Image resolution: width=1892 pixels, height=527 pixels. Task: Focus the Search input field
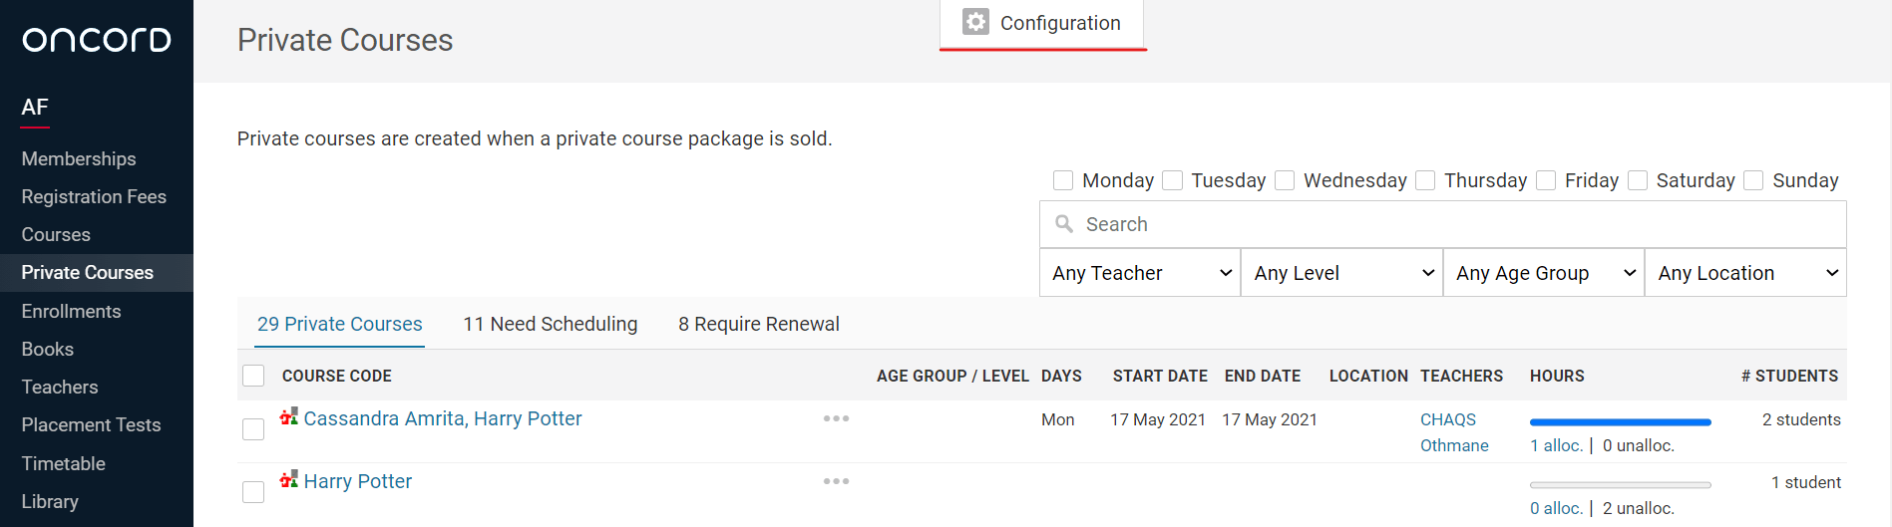pos(1456,224)
